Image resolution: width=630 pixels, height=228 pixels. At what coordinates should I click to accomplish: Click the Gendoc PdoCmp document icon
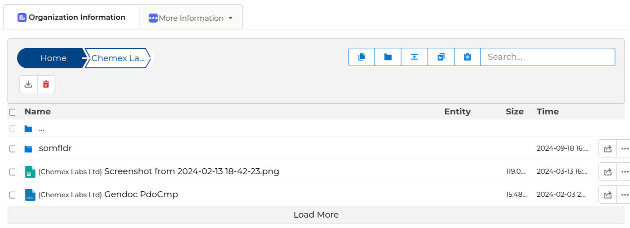[x=30, y=195]
